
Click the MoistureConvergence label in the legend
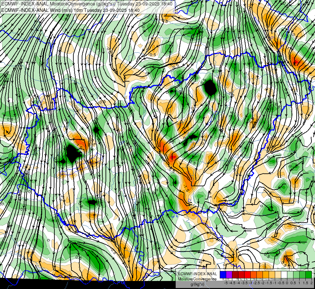pyautogui.click(x=197, y=279)
